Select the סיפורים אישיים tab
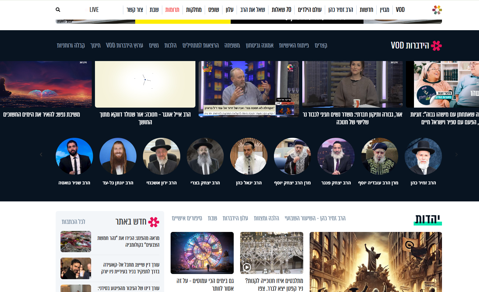 [x=187, y=218]
